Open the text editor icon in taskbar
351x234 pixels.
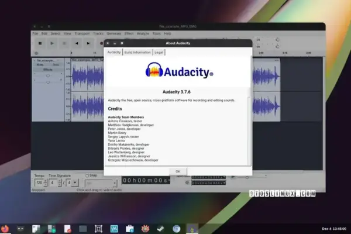[67, 229]
